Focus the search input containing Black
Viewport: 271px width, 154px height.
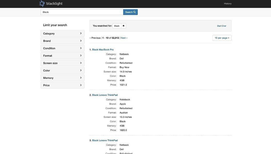pyautogui.click(x=82, y=12)
